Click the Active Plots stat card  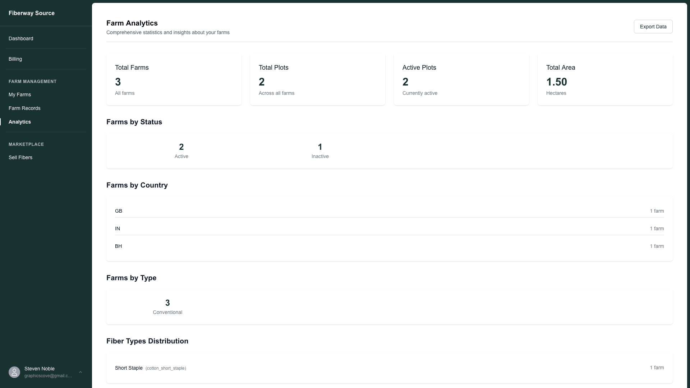(461, 79)
